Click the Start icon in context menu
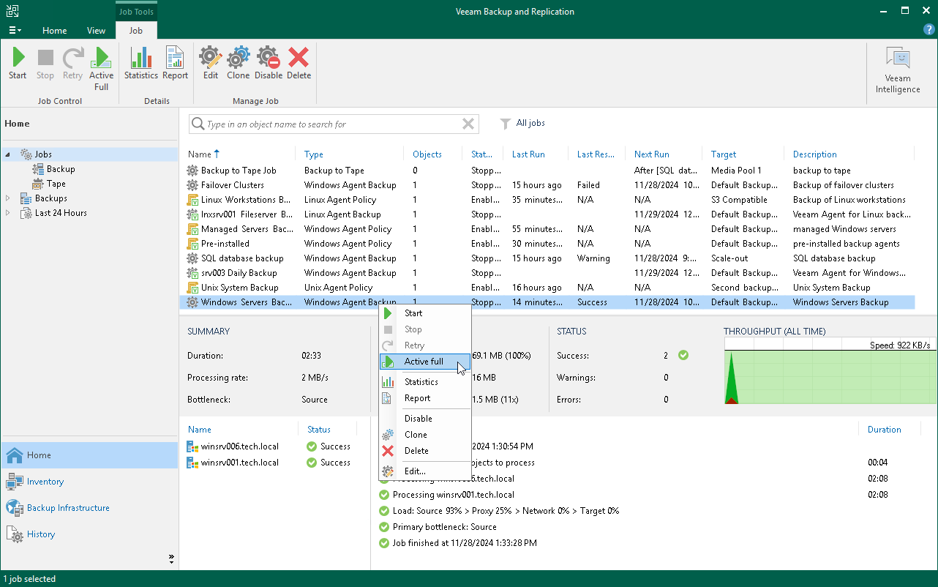The width and height of the screenshot is (938, 587). (x=388, y=313)
